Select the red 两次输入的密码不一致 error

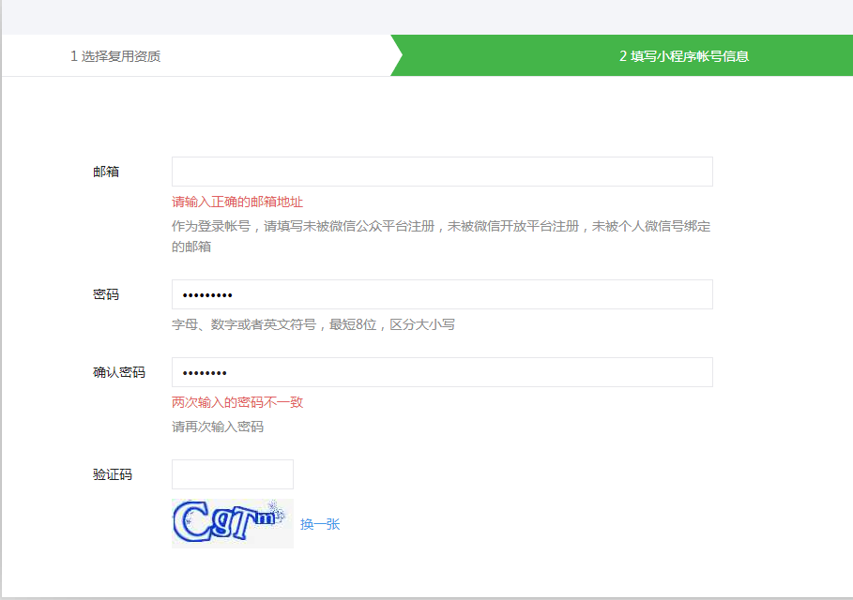[237, 402]
